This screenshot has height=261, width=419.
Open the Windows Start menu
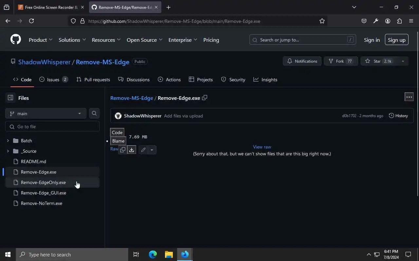tap(8, 254)
